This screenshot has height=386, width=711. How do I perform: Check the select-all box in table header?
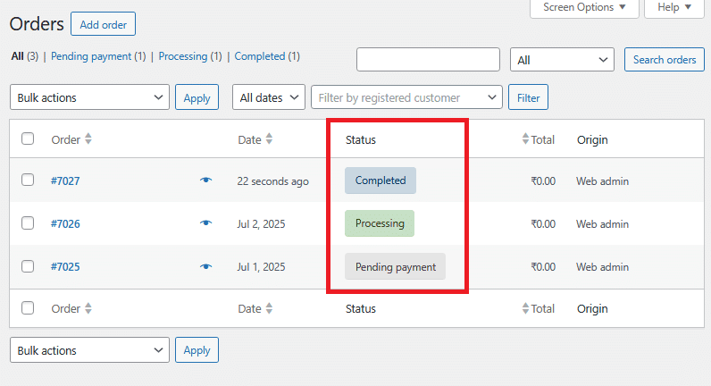pyautogui.click(x=28, y=139)
